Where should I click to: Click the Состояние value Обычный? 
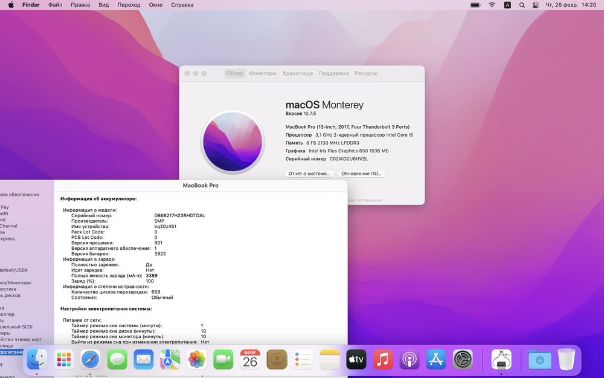click(x=162, y=298)
